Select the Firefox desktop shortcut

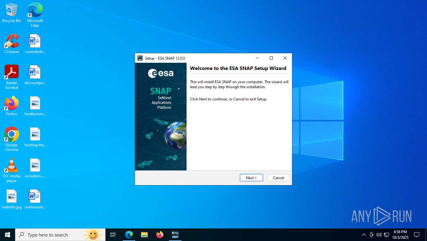12,106
